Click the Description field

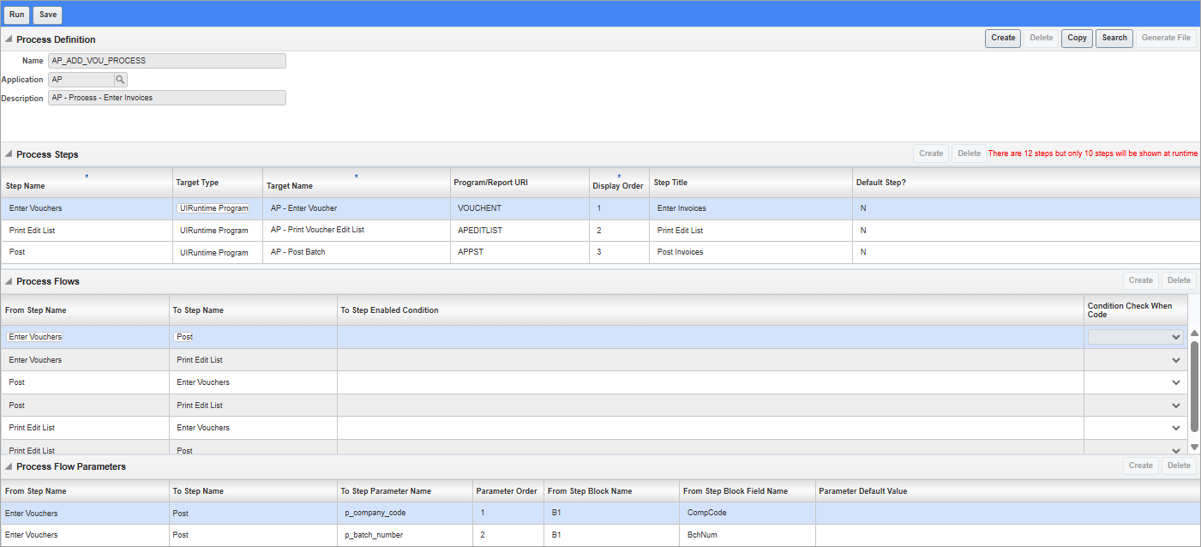pyautogui.click(x=166, y=97)
